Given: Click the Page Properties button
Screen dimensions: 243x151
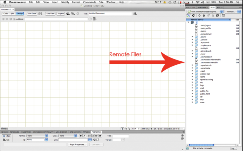Looking at the screenshot, I should point(78,144).
